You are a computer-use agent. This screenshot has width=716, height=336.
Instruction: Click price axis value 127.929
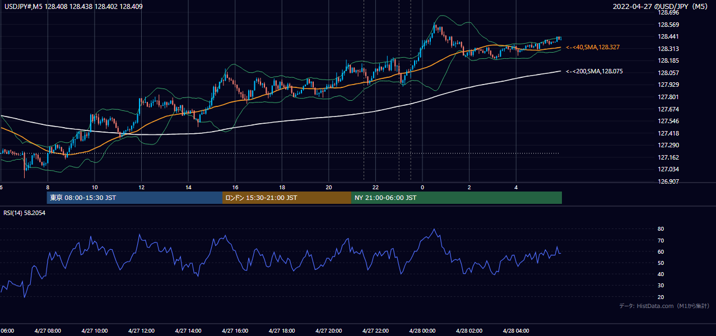[x=668, y=85]
